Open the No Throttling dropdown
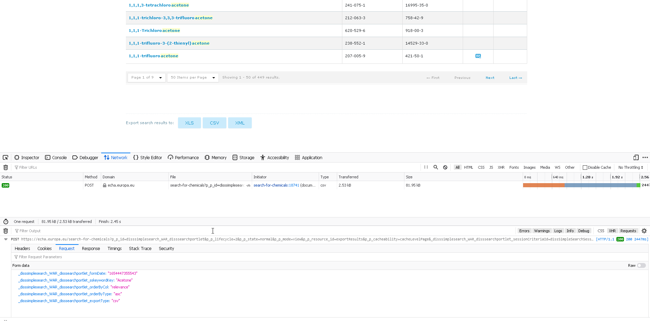This screenshot has height=321, width=650. [x=630, y=167]
